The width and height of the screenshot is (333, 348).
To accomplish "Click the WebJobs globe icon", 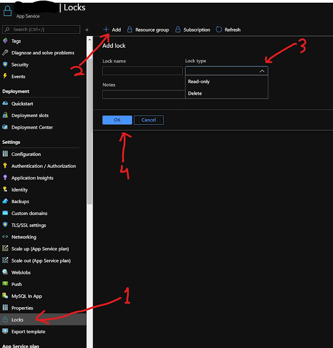I will point(5,272).
